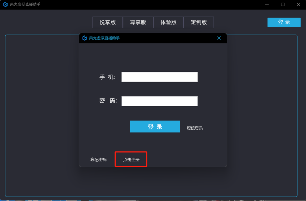Switch to the 悦享版 tab
The width and height of the screenshot is (306, 201).
point(108,22)
